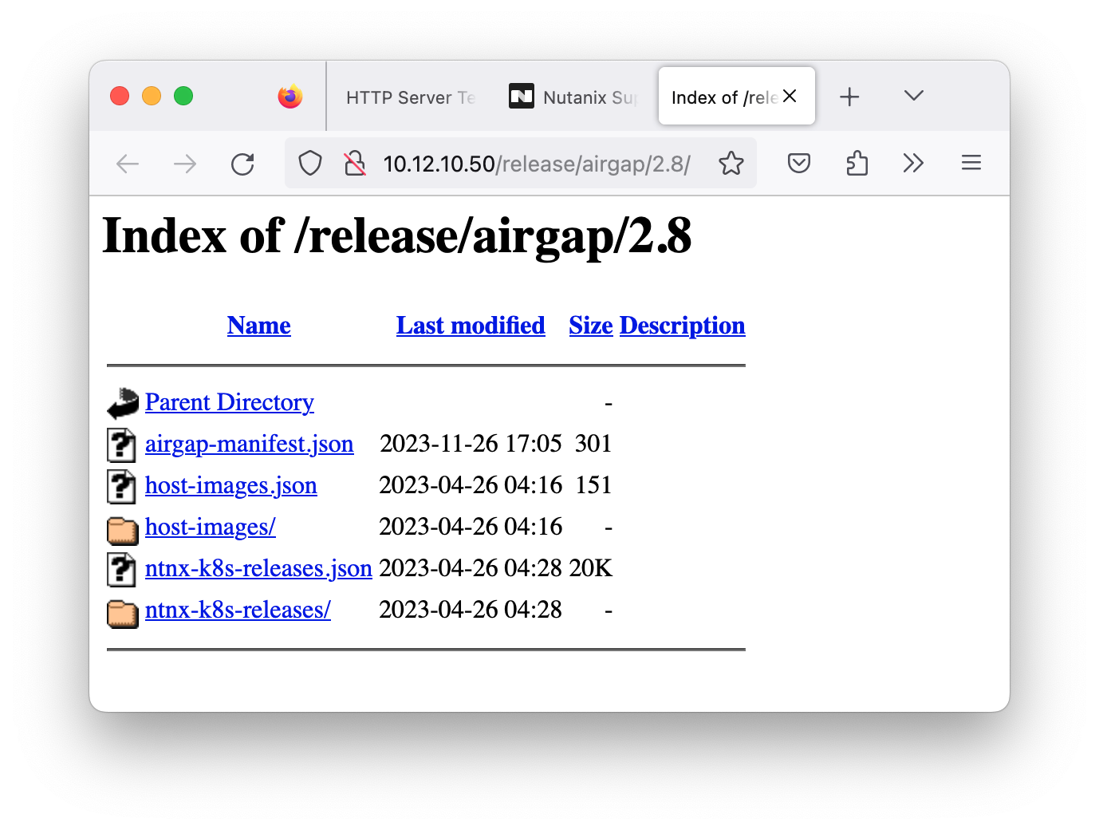Viewport: 1099px width, 830px height.
Task: Click the Index of /release/airgap/2.8 heading
Action: tap(397, 236)
